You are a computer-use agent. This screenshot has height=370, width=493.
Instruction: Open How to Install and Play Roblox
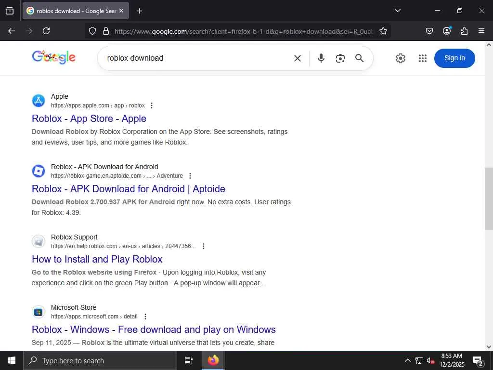click(x=97, y=259)
